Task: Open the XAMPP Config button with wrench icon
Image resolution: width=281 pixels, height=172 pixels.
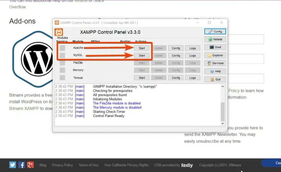Action: click(215, 32)
